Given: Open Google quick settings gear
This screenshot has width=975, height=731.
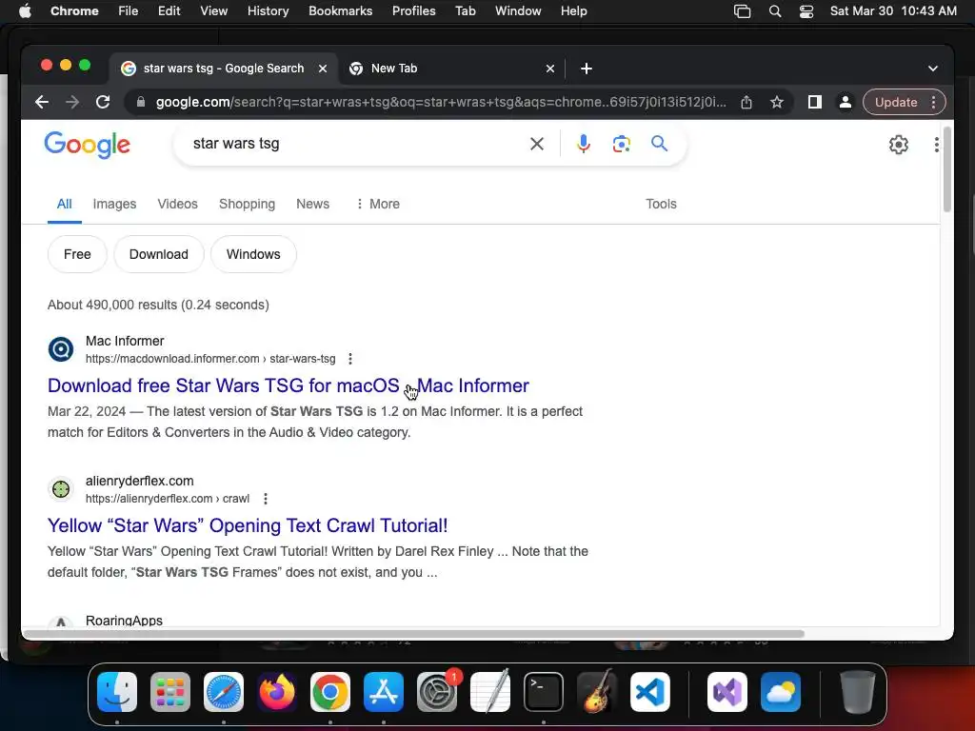Looking at the screenshot, I should (x=899, y=145).
